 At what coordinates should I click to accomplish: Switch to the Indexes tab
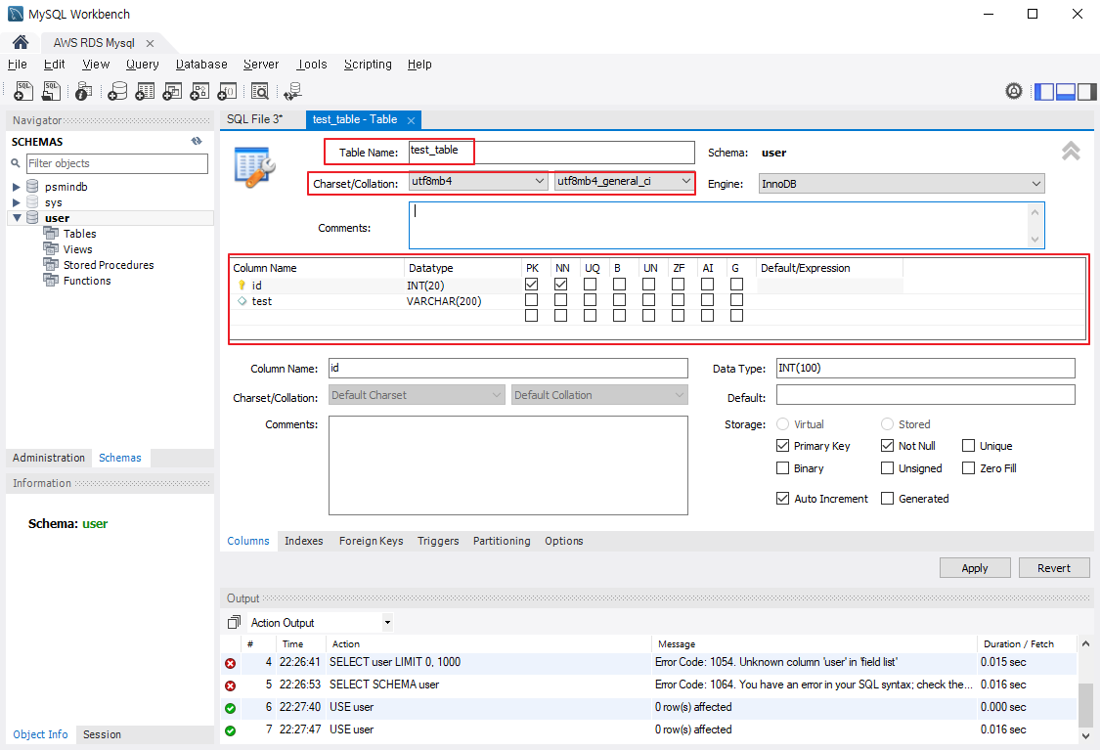click(304, 541)
